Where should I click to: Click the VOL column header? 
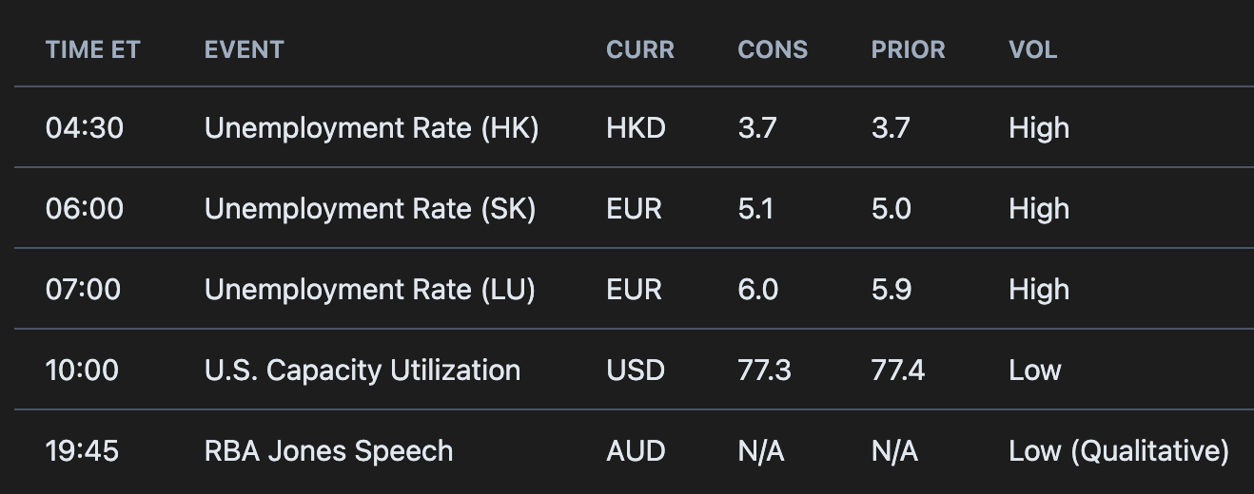pos(1032,50)
